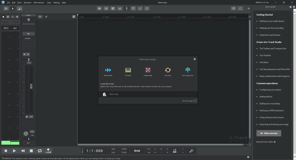Mute the Master channel
Screen dimensions: 296x160
click(24, 54)
